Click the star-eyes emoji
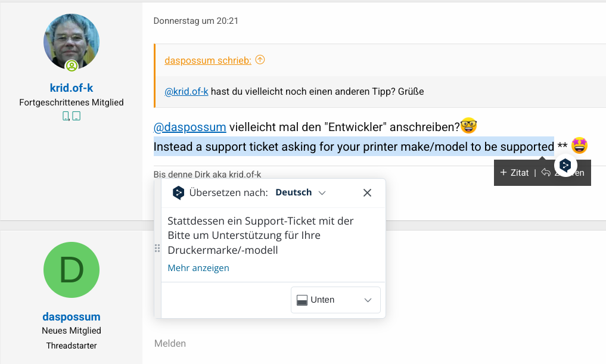Viewport: 606px width, 364px height. 579,146
